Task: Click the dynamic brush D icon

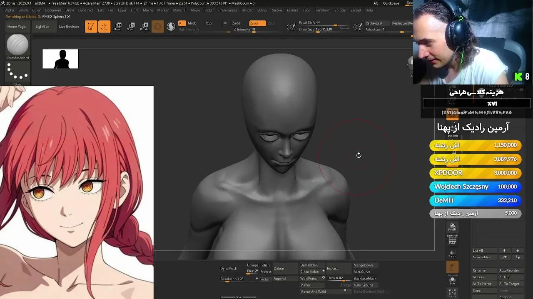Action: 357,27
